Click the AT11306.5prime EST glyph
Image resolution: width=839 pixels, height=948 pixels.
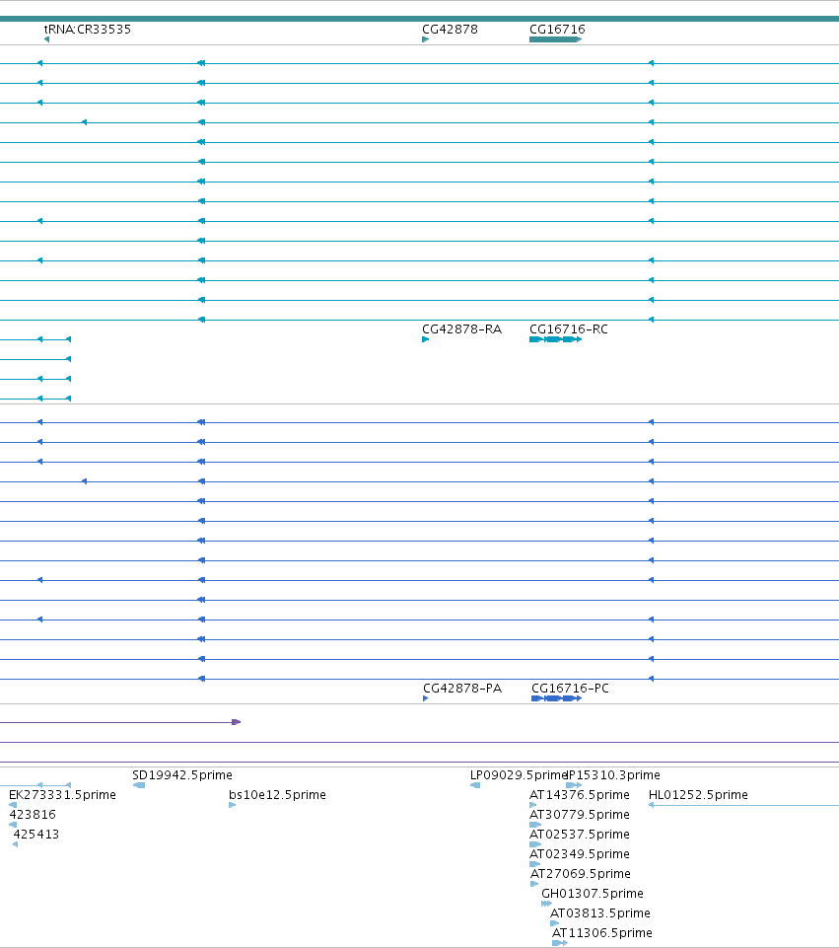coord(560,943)
